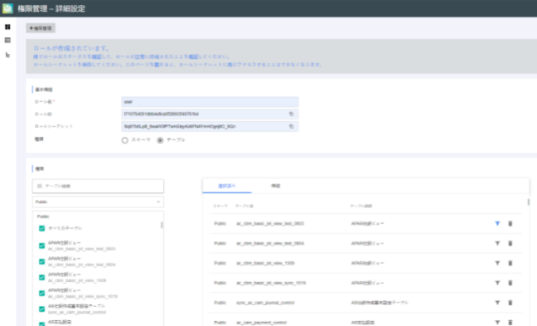Uncheck checkbox for ac_cbm_basic_jnl_view_test_0804 in list
Image resolution: width=537 pixels, height=326 pixels.
[x=41, y=261]
